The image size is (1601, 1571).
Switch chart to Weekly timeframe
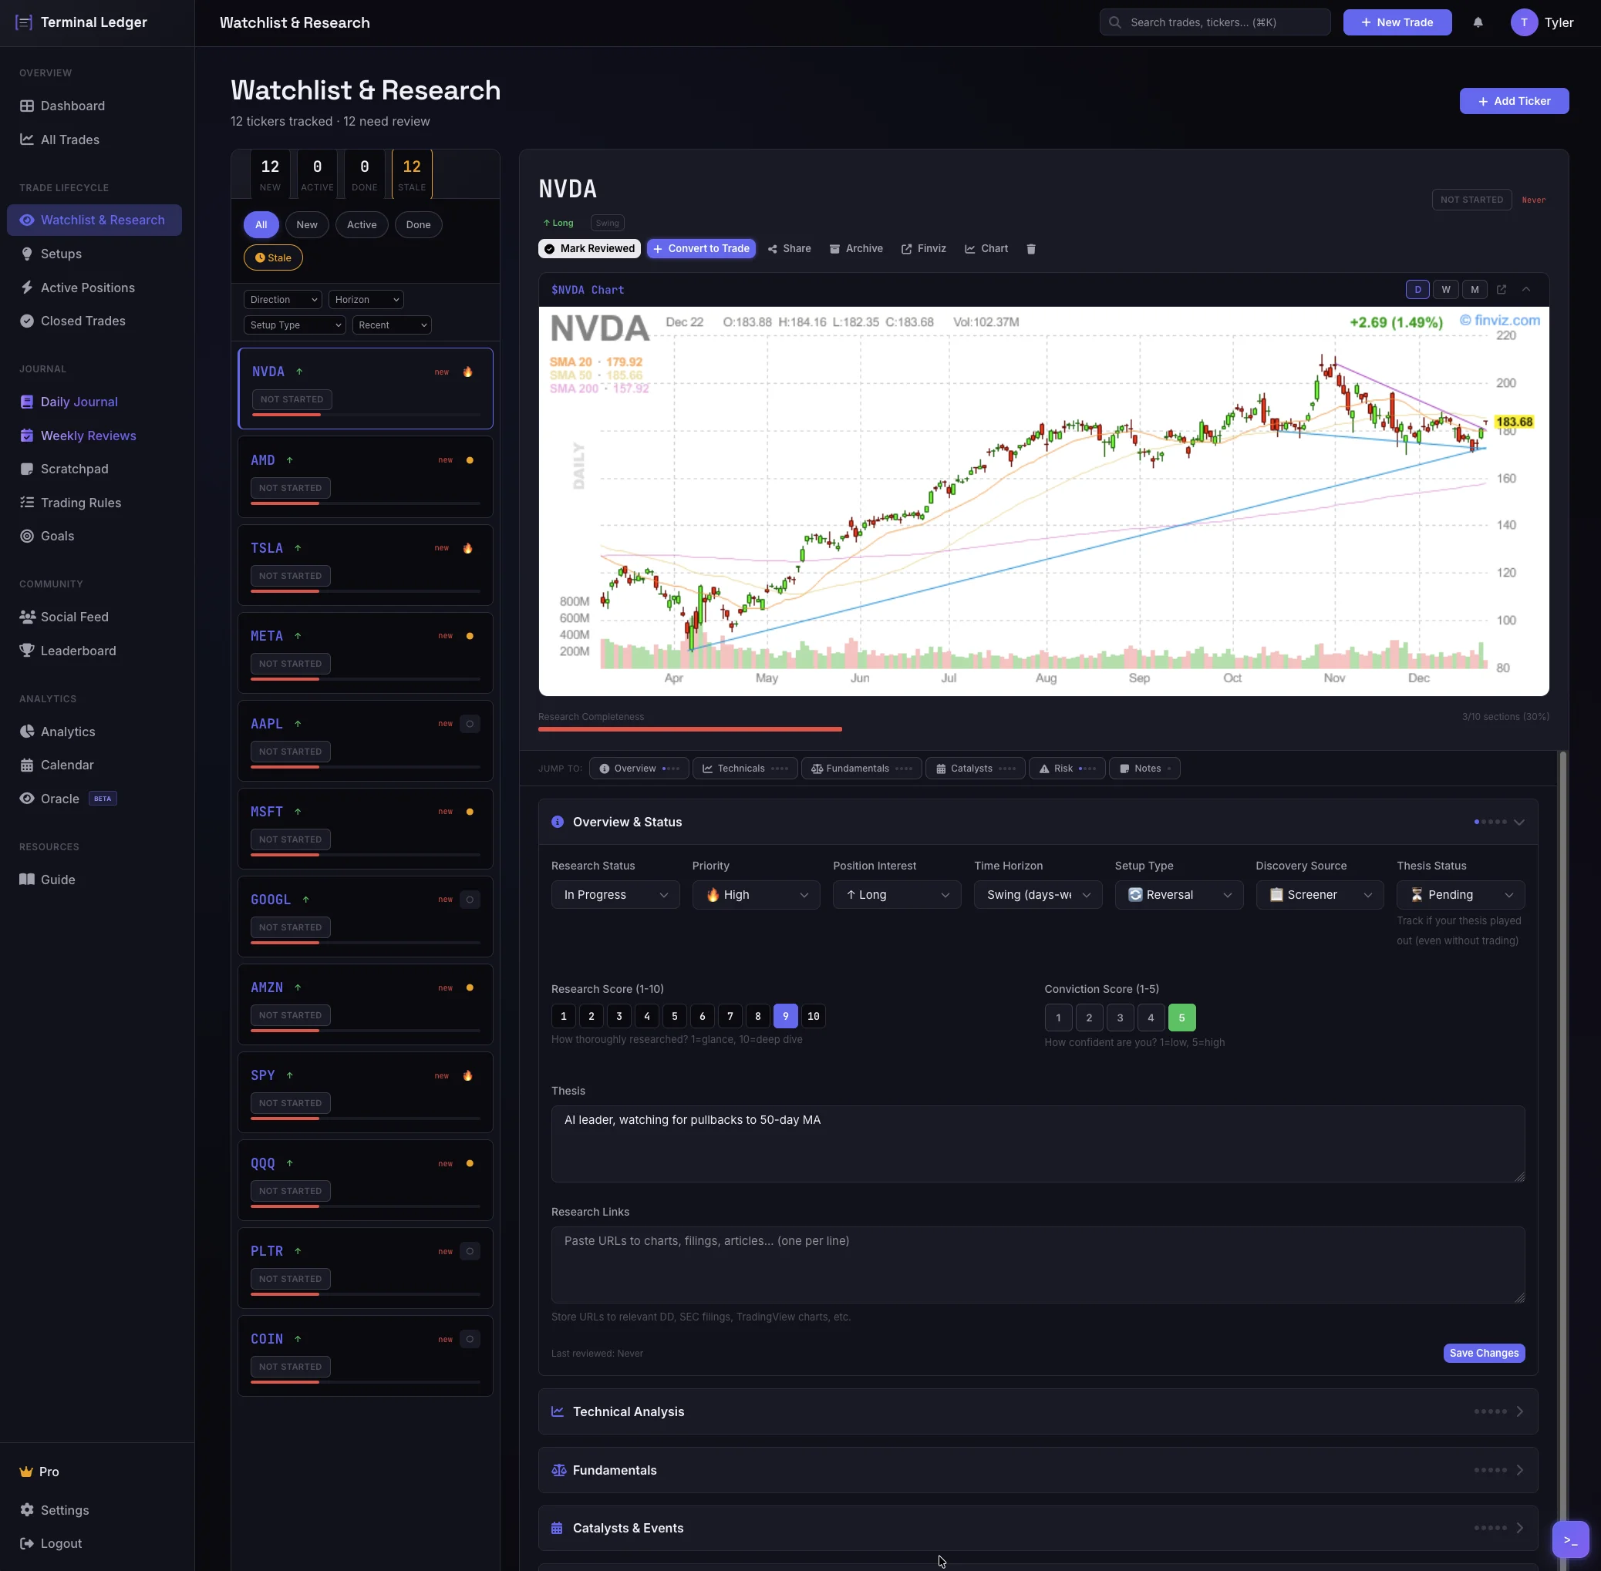[x=1446, y=290]
